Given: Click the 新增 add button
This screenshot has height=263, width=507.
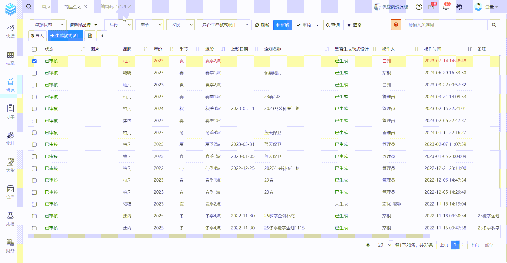Looking at the screenshot, I should tap(282, 25).
